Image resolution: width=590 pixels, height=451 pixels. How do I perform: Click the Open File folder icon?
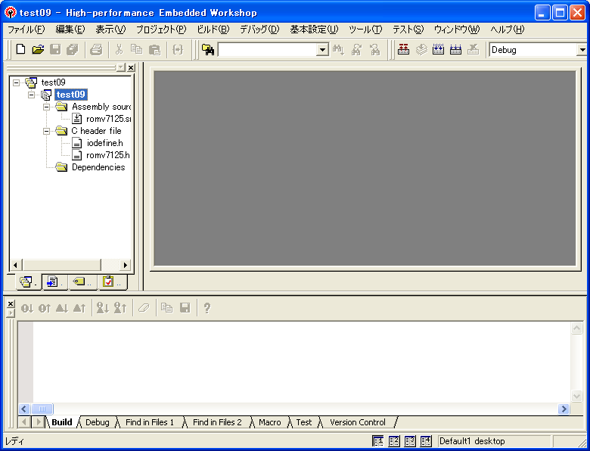click(38, 50)
